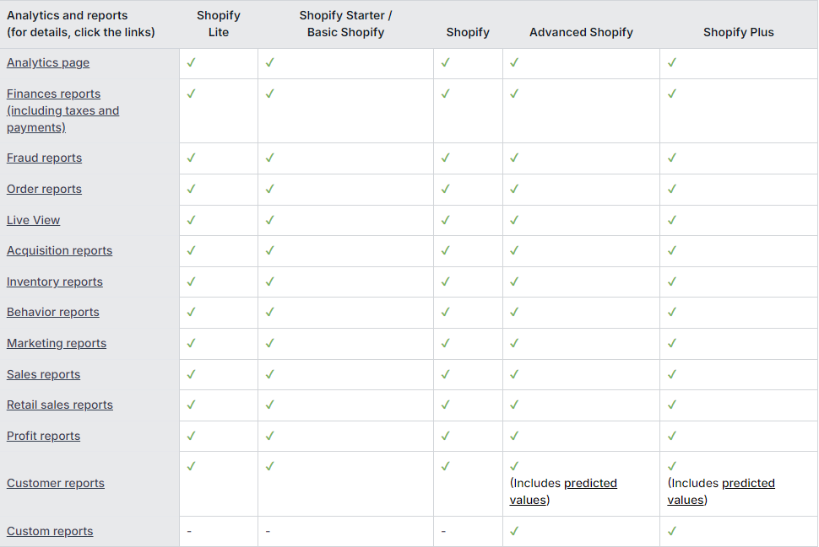The image size is (819, 547).
Task: Open the Sales reports link
Action: [43, 374]
